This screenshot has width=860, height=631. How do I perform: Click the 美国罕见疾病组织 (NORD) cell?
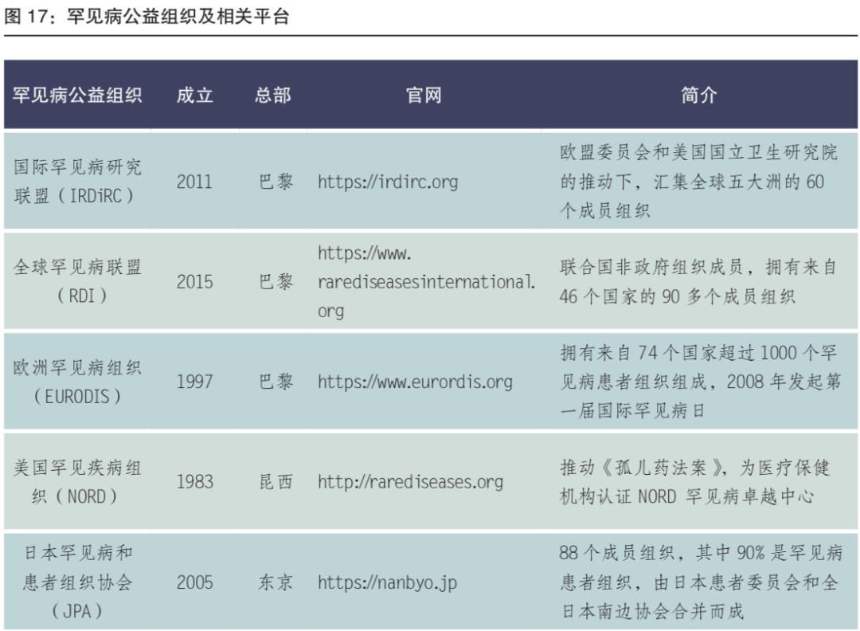pos(77,482)
